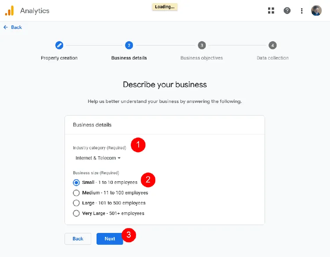The width and height of the screenshot is (330, 257).
Task: Click the Industry category (Required) label
Action: click(99, 148)
